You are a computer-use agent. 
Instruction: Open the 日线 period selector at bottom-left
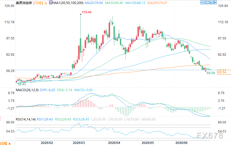tap(5, 143)
